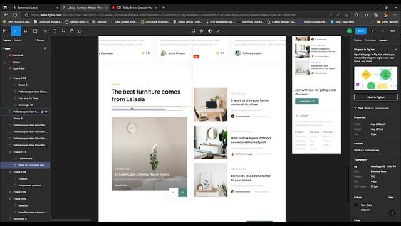Open the zoom level dropdown
Image resolution: width=401 pixels, height=226 pixels.
pyautogui.click(x=393, y=31)
